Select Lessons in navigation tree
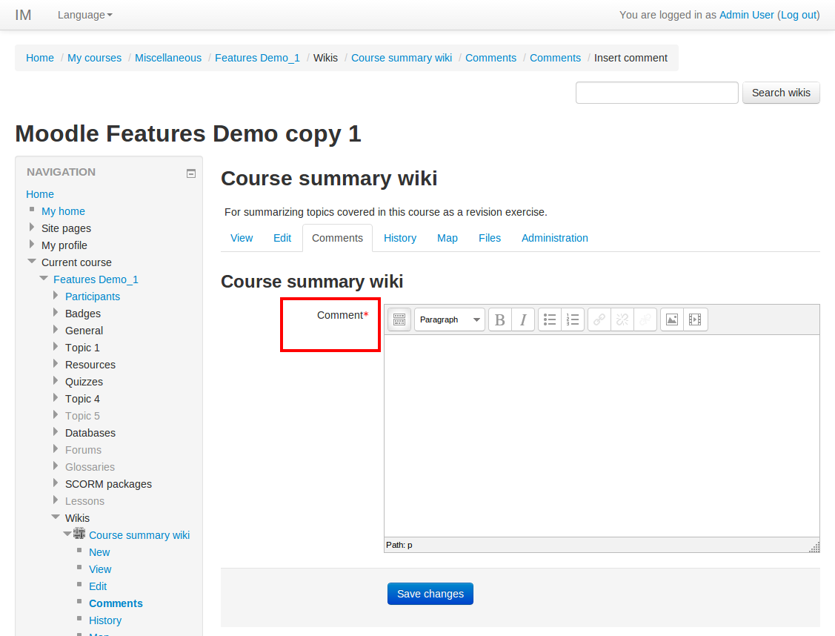Screen dimensions: 835x636 (84, 501)
